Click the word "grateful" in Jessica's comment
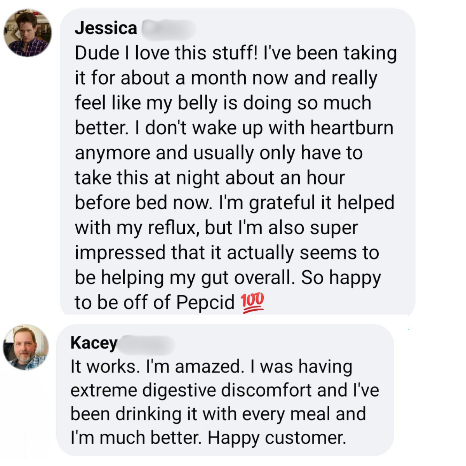This screenshot has width=466, height=466. pyautogui.click(x=282, y=203)
